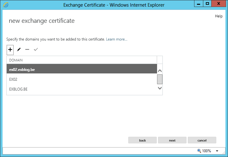Click the zoom magnifier icon in status bar
Screen dimensions: 228x157
199,151
